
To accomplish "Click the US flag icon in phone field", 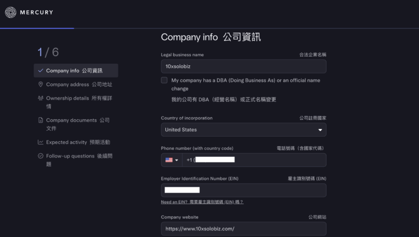I will pyautogui.click(x=169, y=160).
